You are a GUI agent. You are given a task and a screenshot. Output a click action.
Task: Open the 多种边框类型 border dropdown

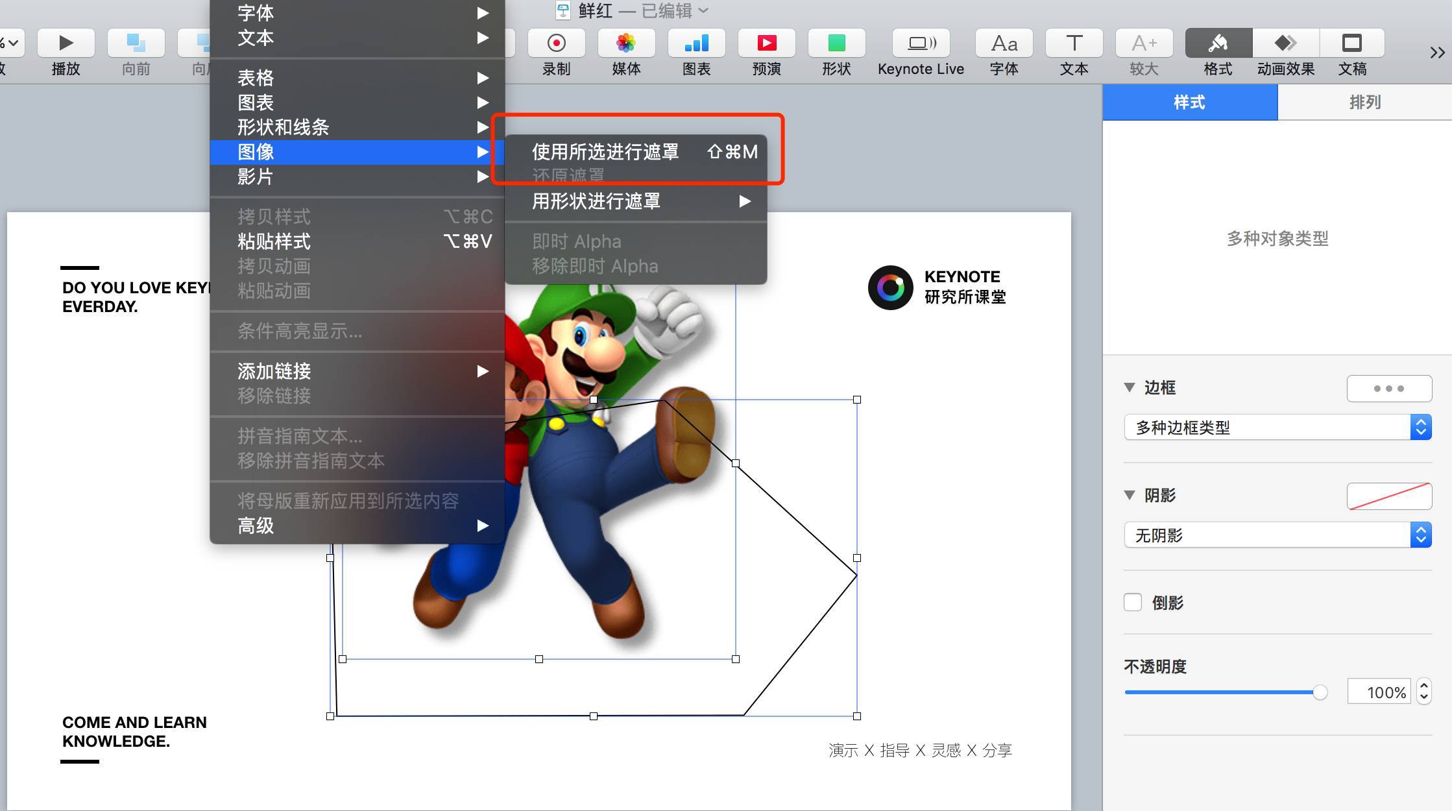coord(1277,427)
